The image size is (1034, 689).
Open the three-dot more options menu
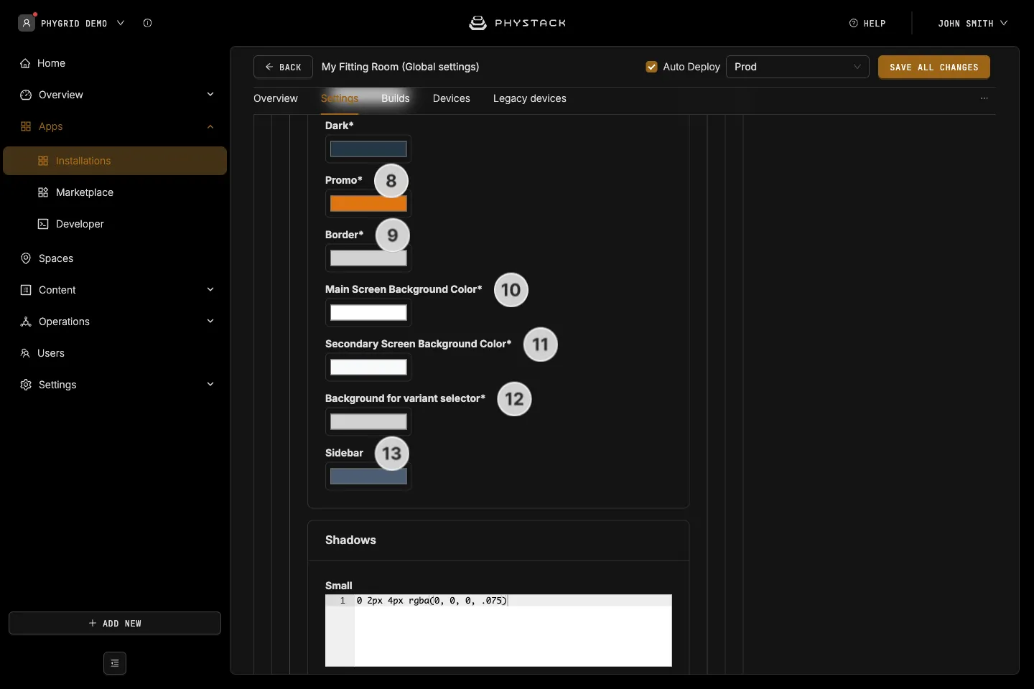[x=984, y=98]
